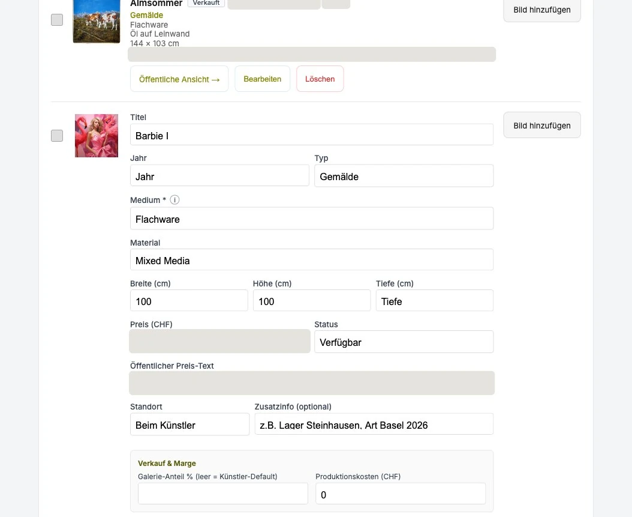
Task: Open the Almsommer cows thumbnail
Action: [97, 22]
